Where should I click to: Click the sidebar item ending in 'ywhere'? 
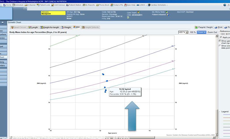(3, 34)
